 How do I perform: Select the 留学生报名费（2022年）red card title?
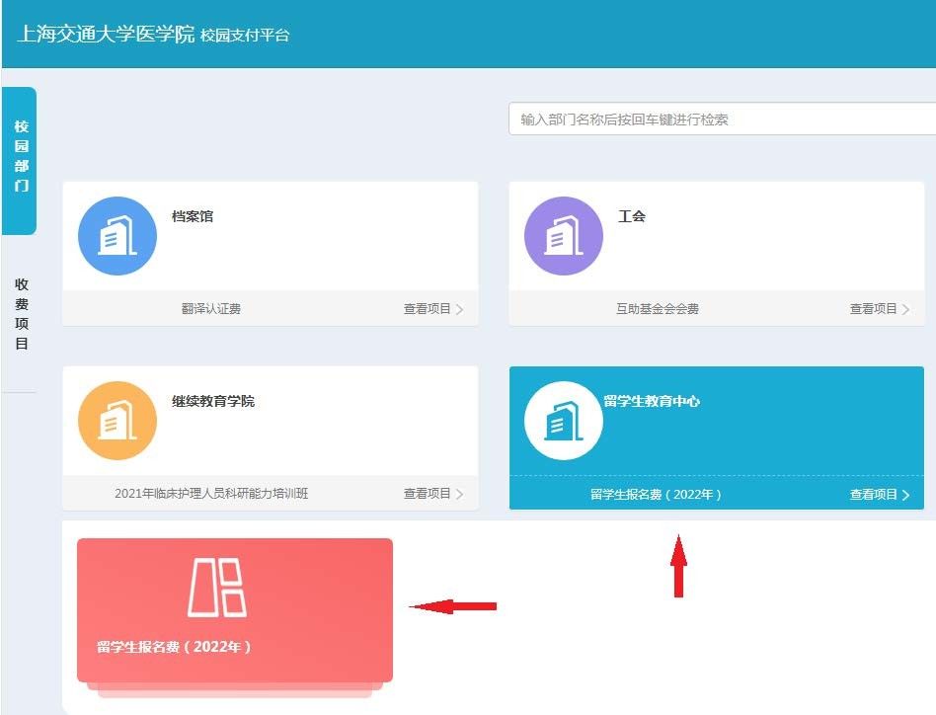tap(175, 647)
